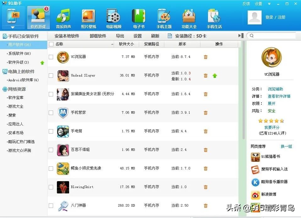The image size is (301, 218).
Task: Expand the device dropdown arrow under phone
Action: (x=13, y=27)
